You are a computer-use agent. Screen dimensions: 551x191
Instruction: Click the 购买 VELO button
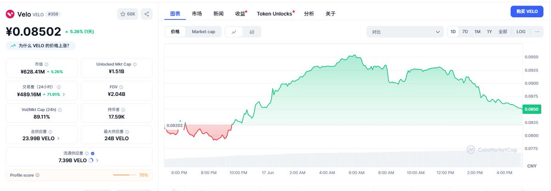point(527,11)
